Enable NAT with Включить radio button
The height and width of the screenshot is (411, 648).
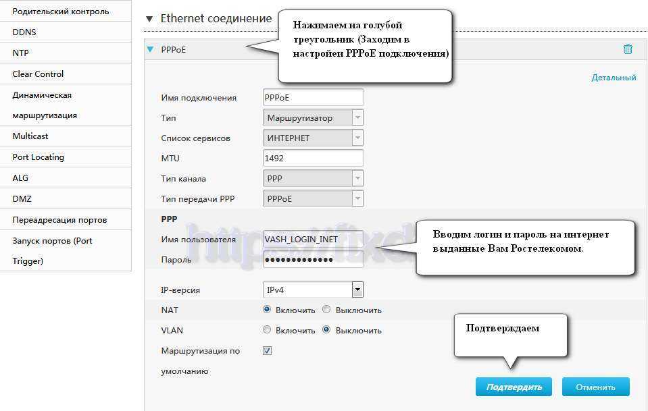click(267, 310)
